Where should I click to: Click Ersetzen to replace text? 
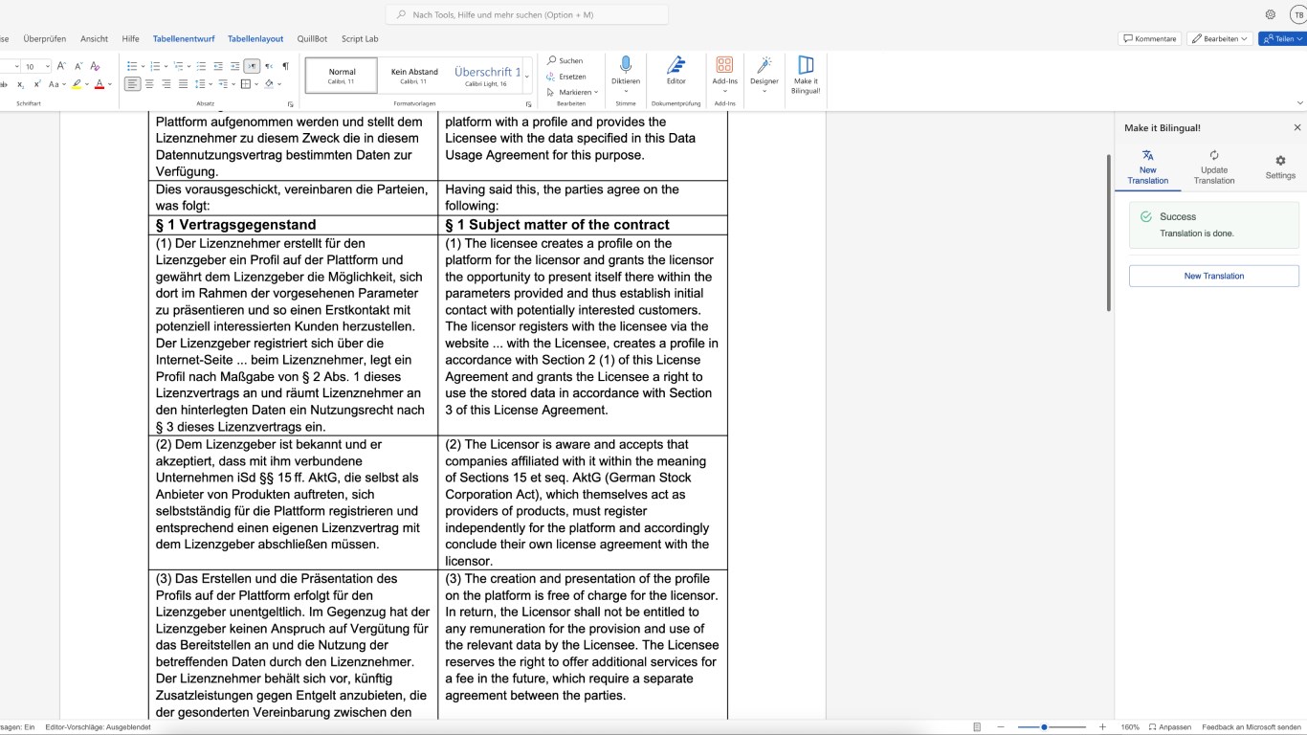coord(566,77)
